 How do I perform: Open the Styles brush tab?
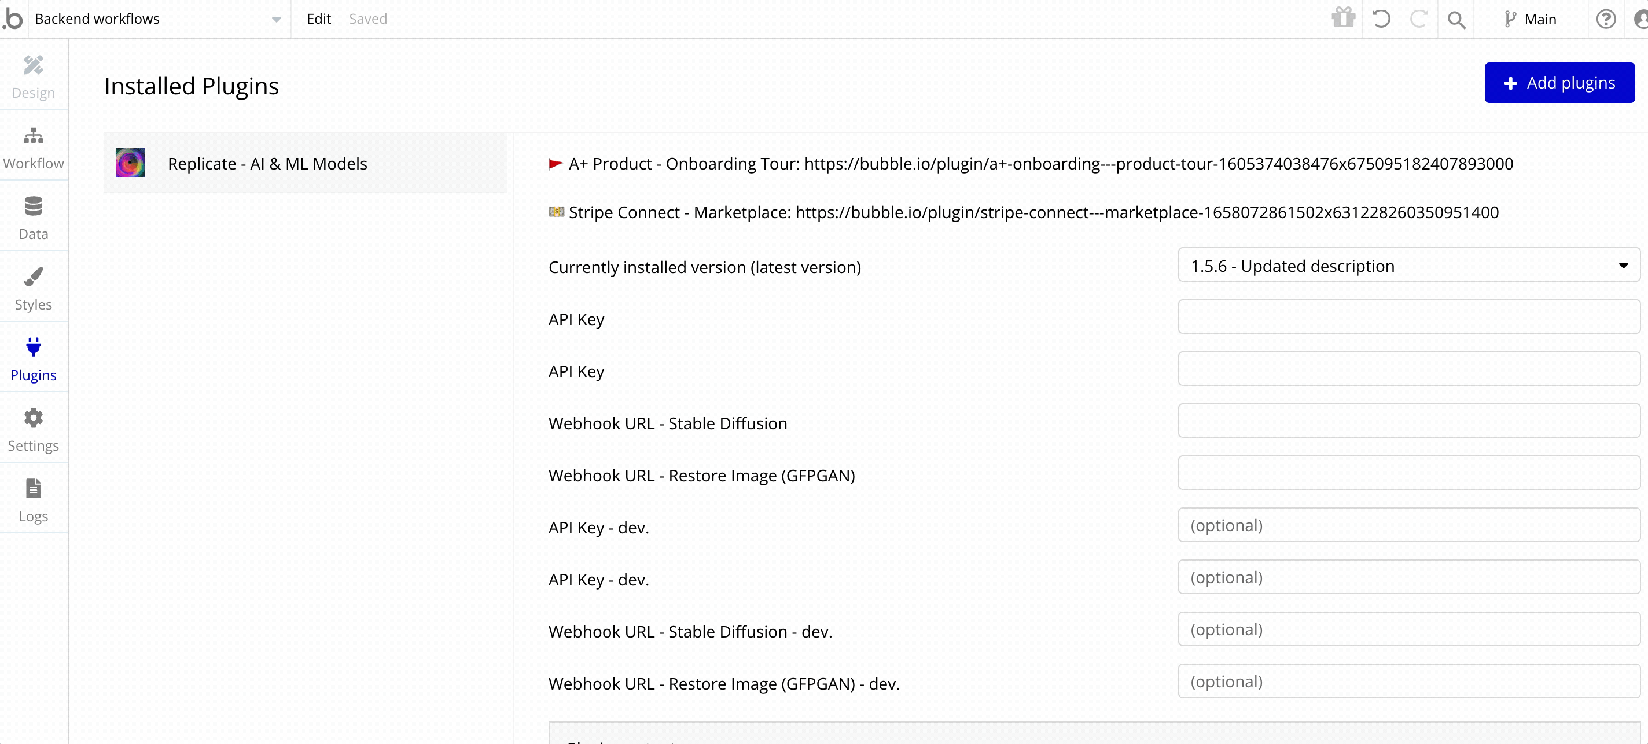[33, 289]
